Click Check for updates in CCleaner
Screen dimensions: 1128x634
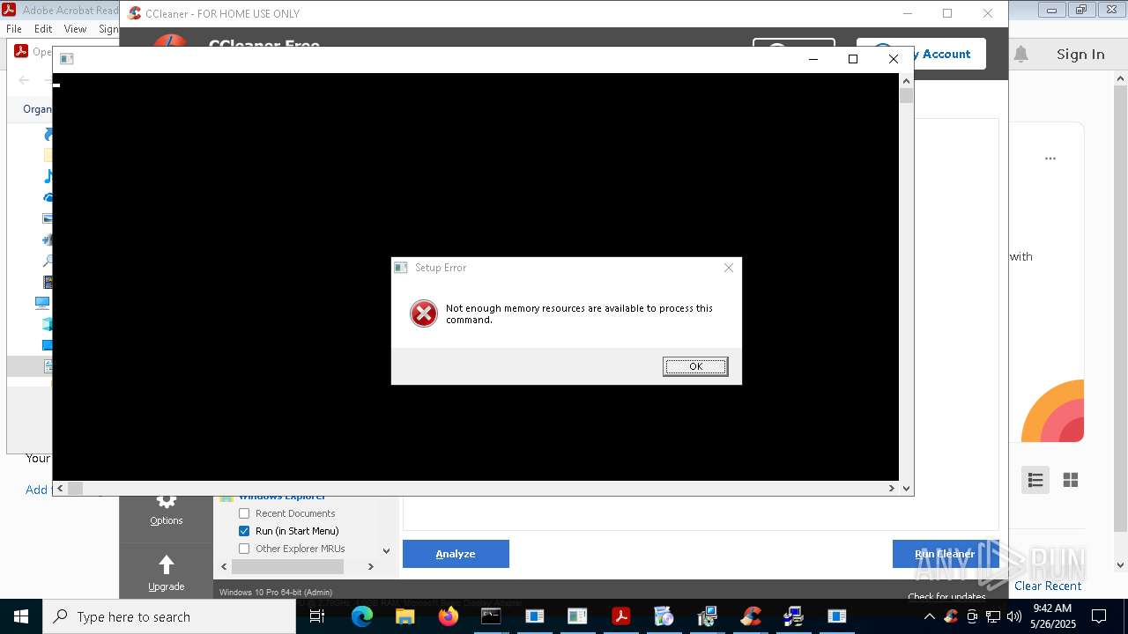[x=946, y=596]
